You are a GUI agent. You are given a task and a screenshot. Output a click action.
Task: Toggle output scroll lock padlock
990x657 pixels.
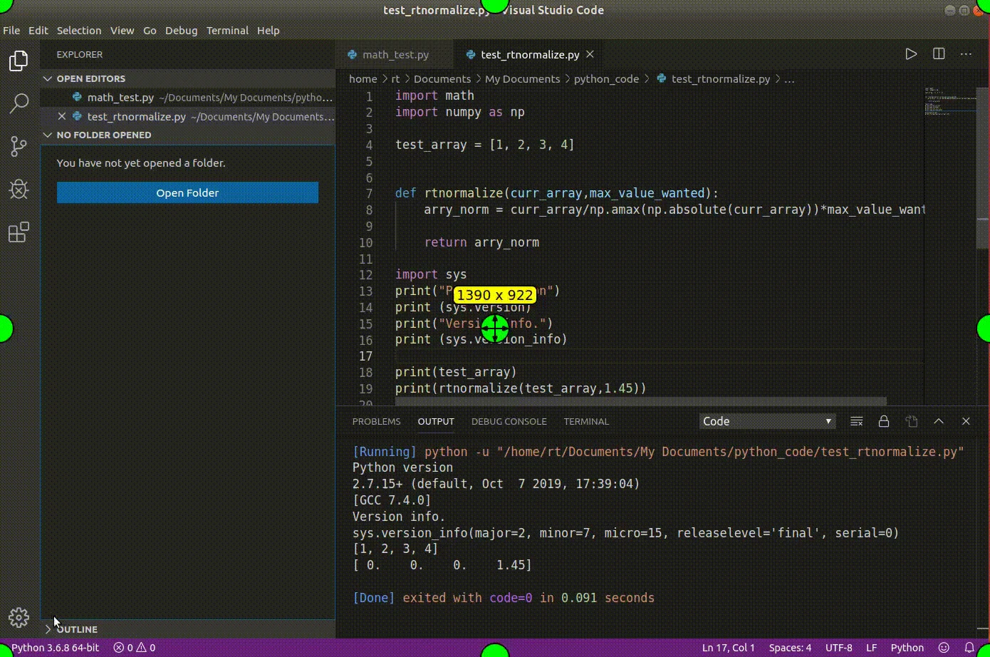(x=884, y=421)
